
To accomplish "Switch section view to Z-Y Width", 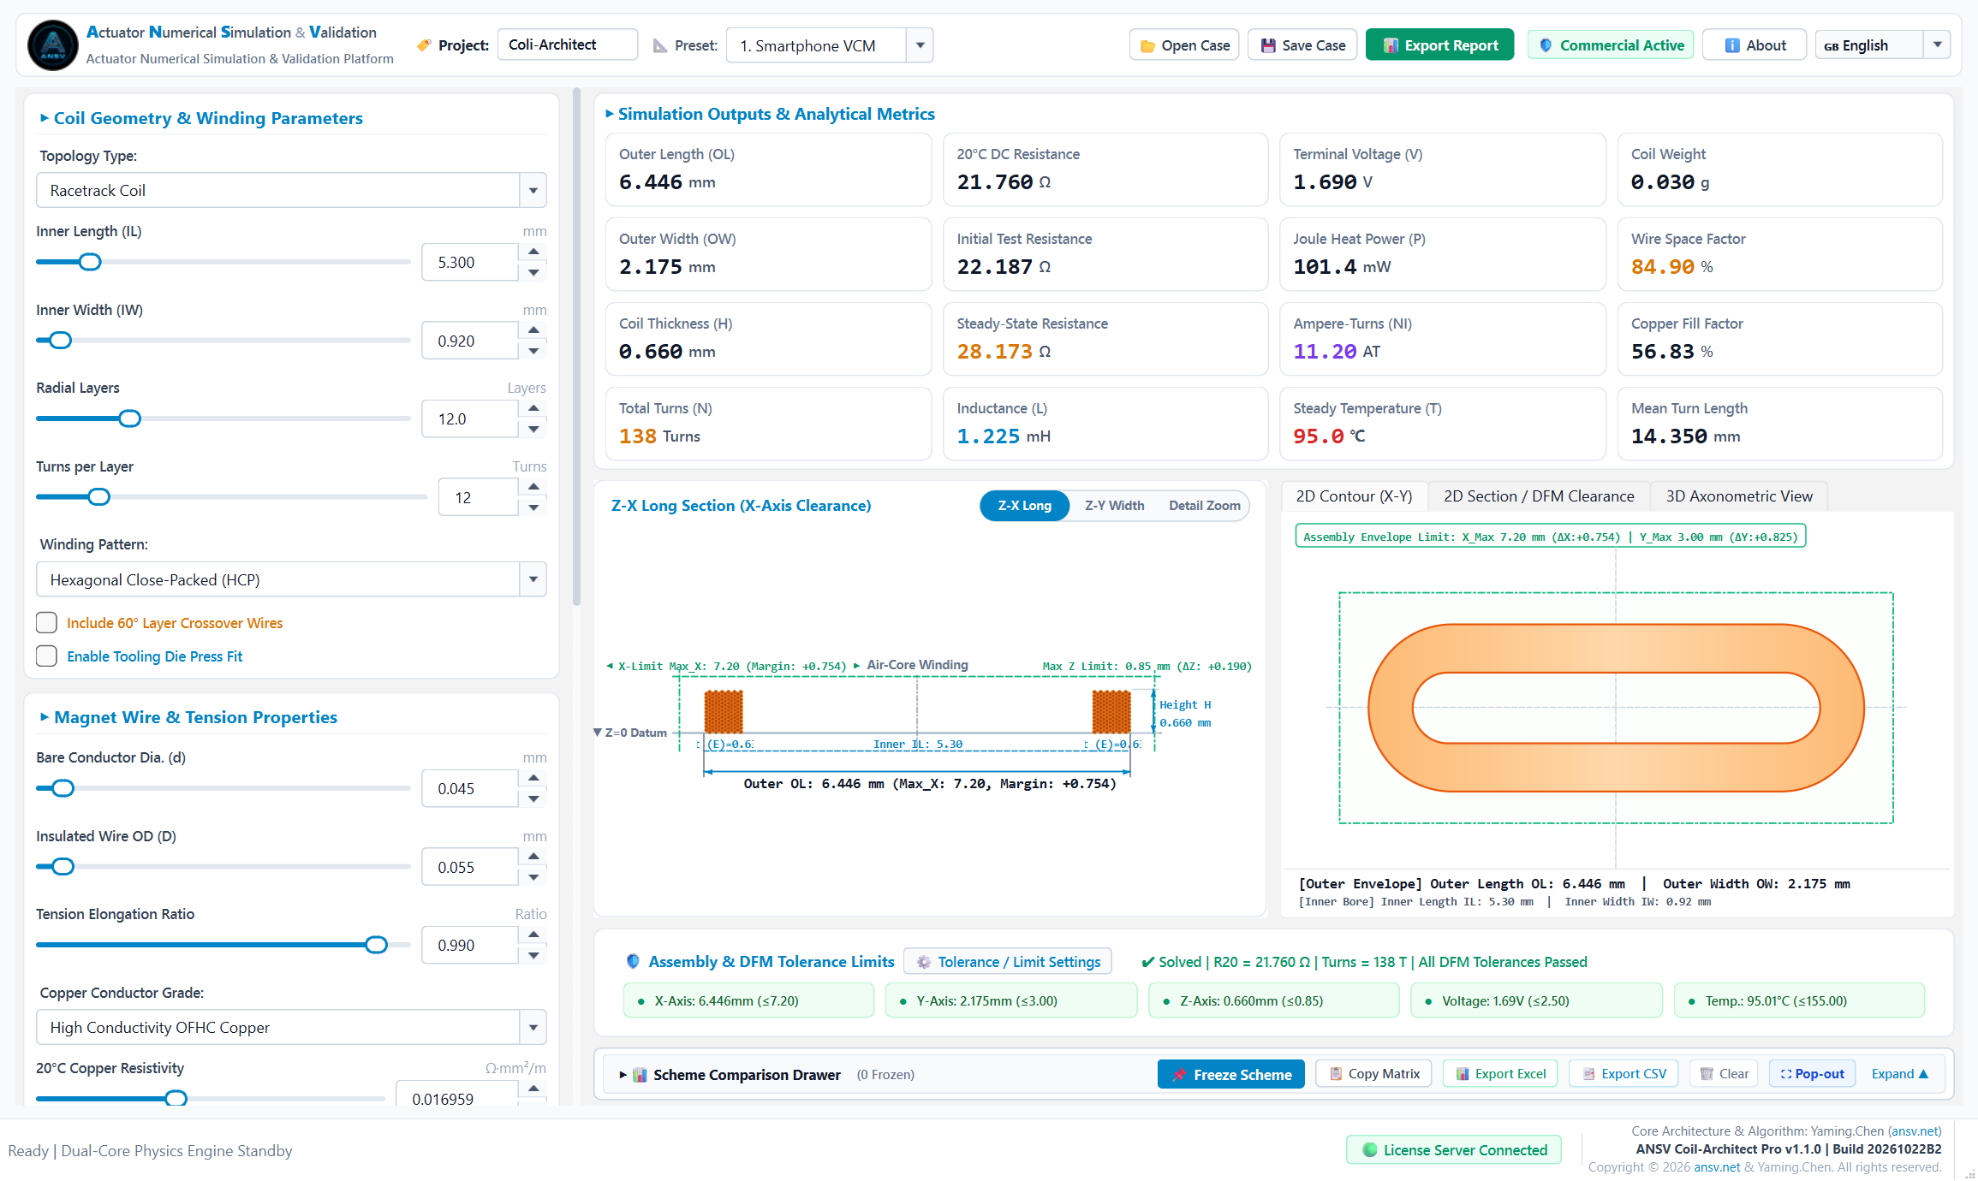I will 1114,506.
